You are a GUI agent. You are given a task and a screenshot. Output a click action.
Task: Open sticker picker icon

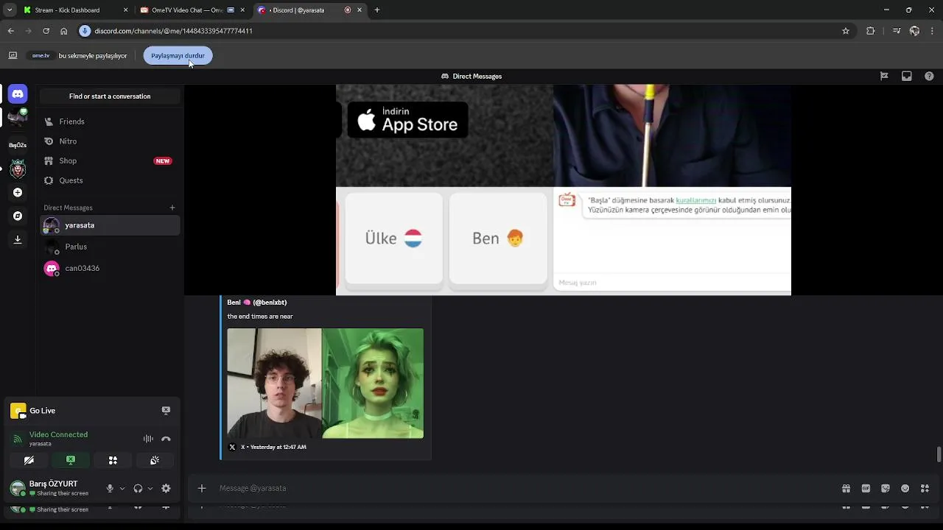pyautogui.click(x=886, y=488)
